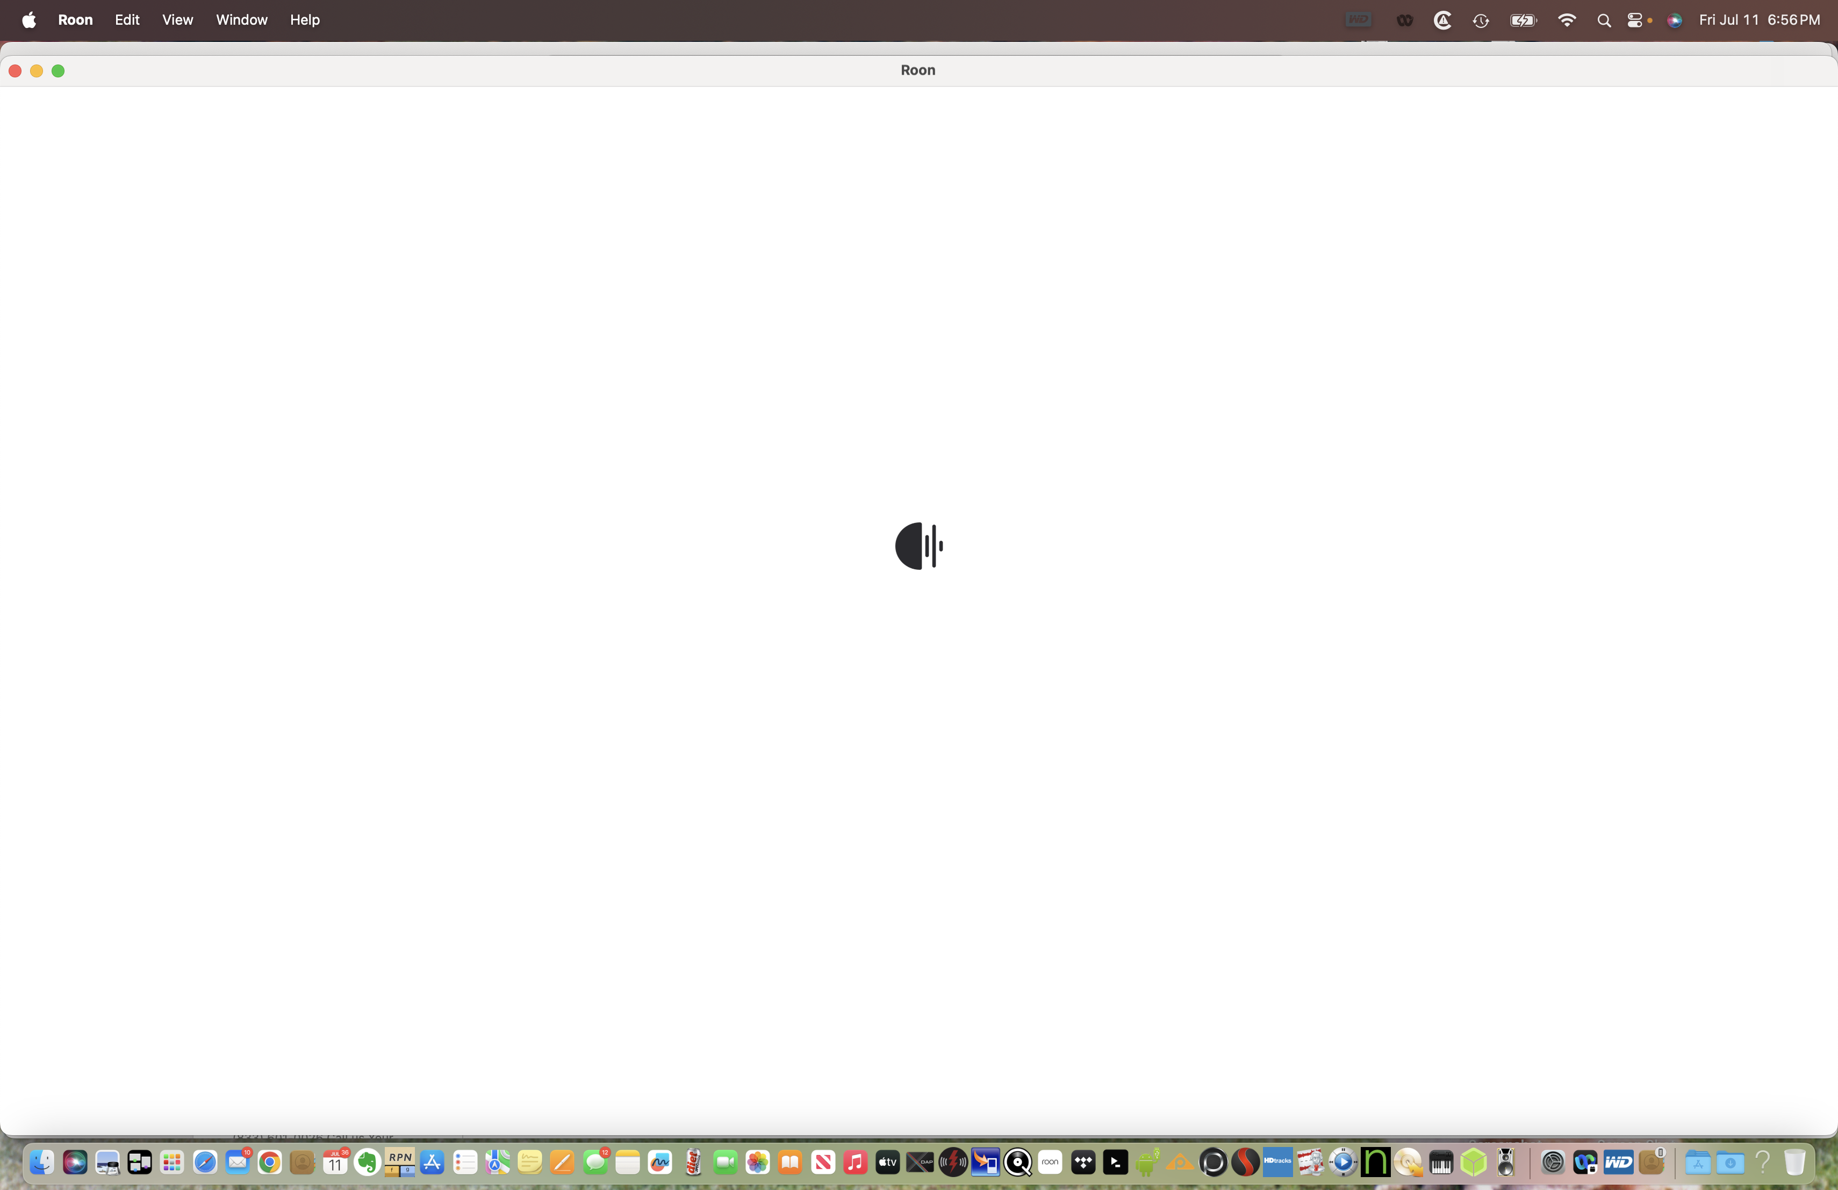
Task: Open the Wi-Fi status menu
Action: (1567, 20)
